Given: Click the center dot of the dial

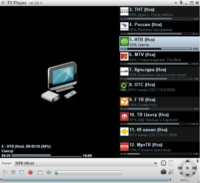Looking at the screenshot, I should click(187, 168).
